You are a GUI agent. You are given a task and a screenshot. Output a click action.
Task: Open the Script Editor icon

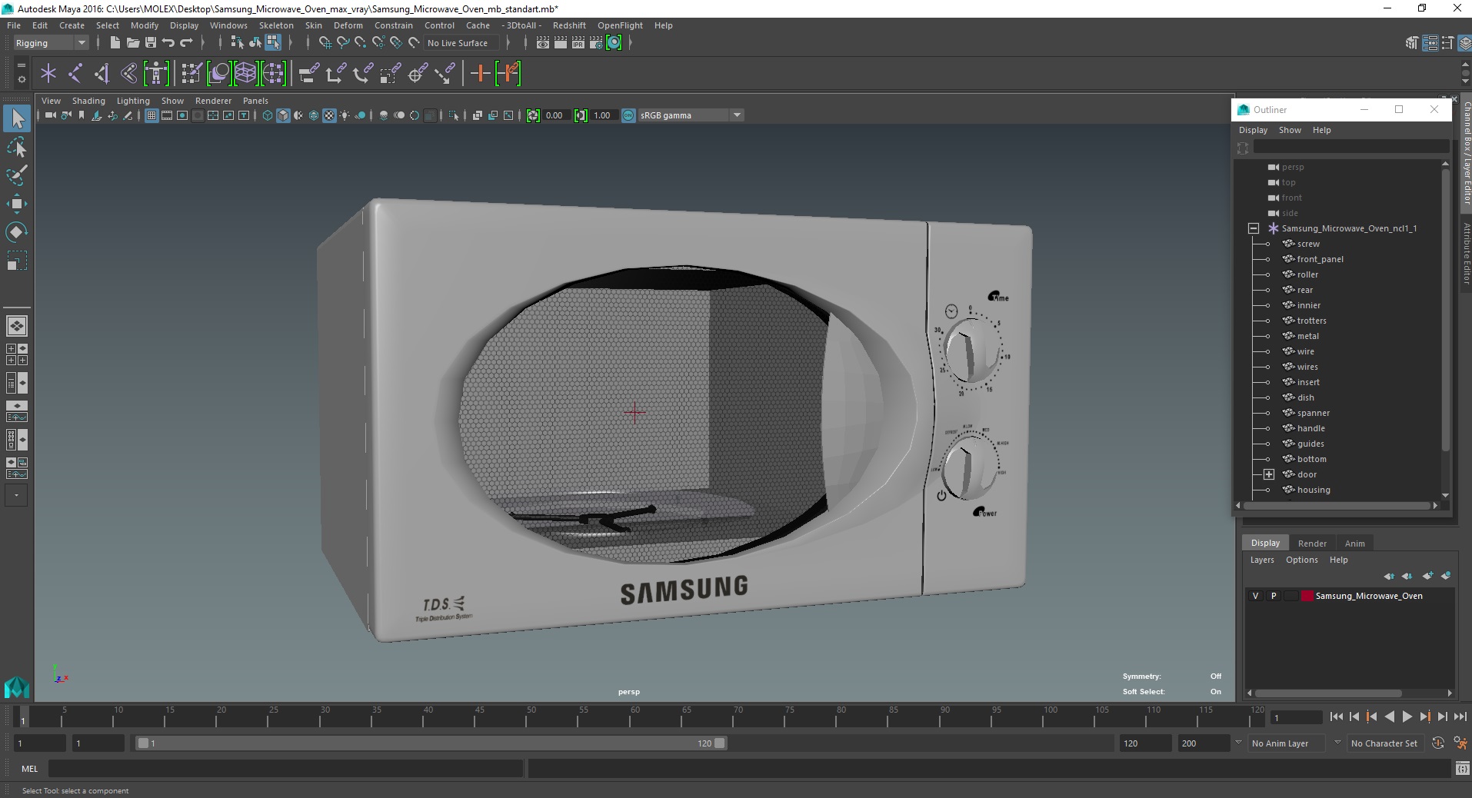tap(1462, 768)
